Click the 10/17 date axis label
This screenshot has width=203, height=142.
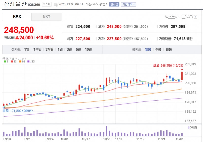click(86, 139)
